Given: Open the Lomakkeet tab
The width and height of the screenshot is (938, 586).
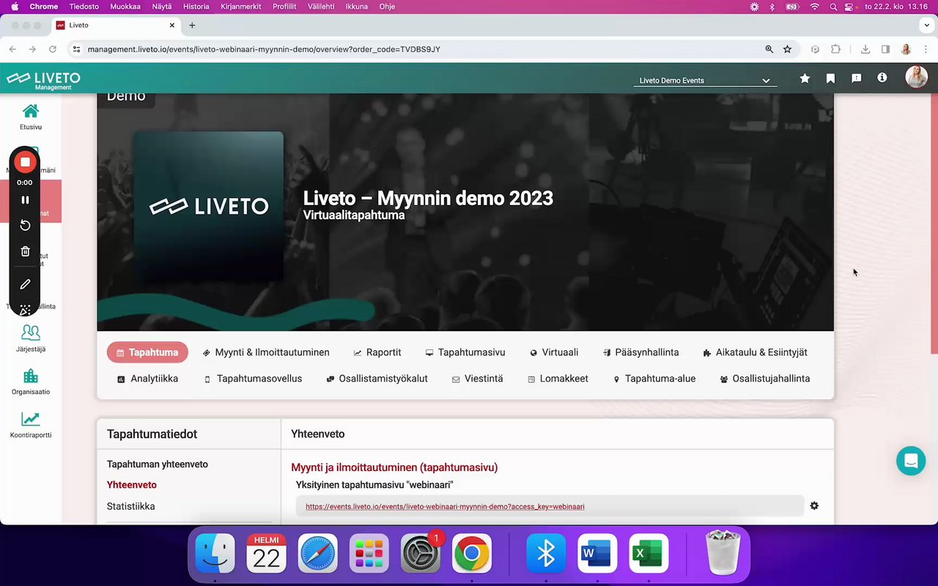Looking at the screenshot, I should (x=558, y=379).
